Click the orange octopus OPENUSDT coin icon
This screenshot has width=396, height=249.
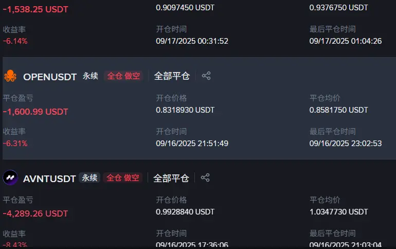tap(10, 76)
